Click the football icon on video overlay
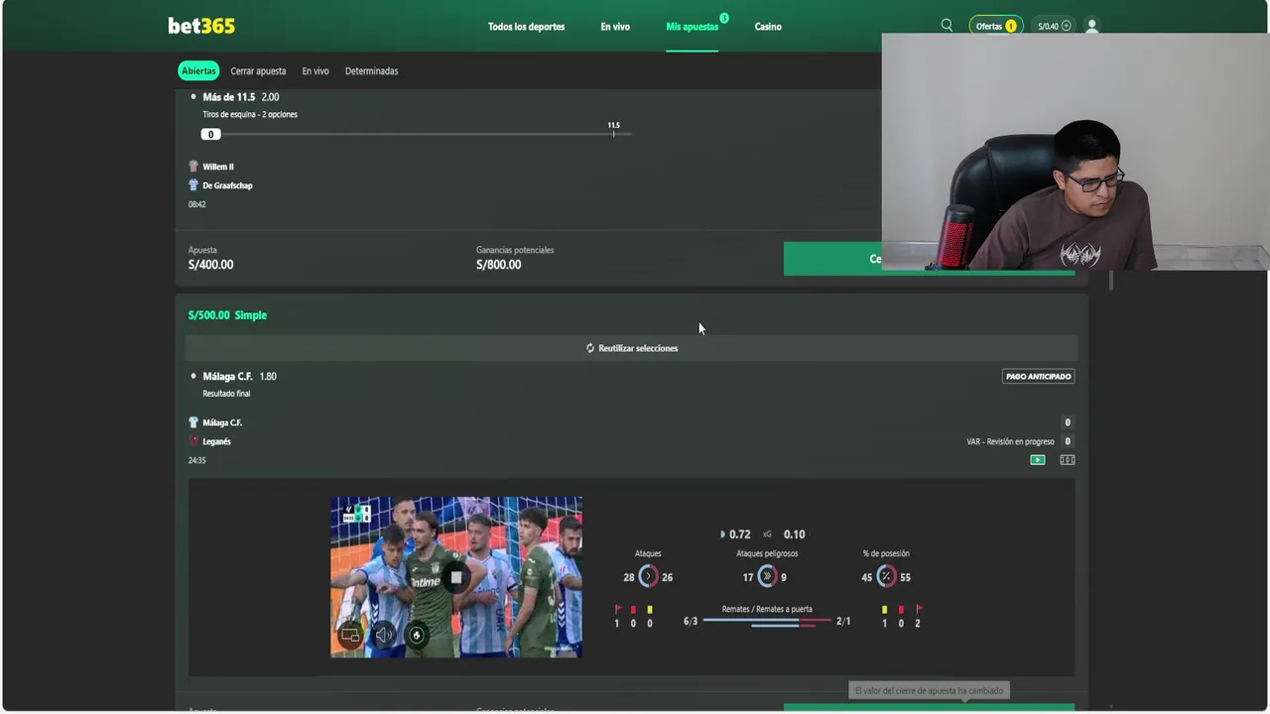 coord(417,635)
